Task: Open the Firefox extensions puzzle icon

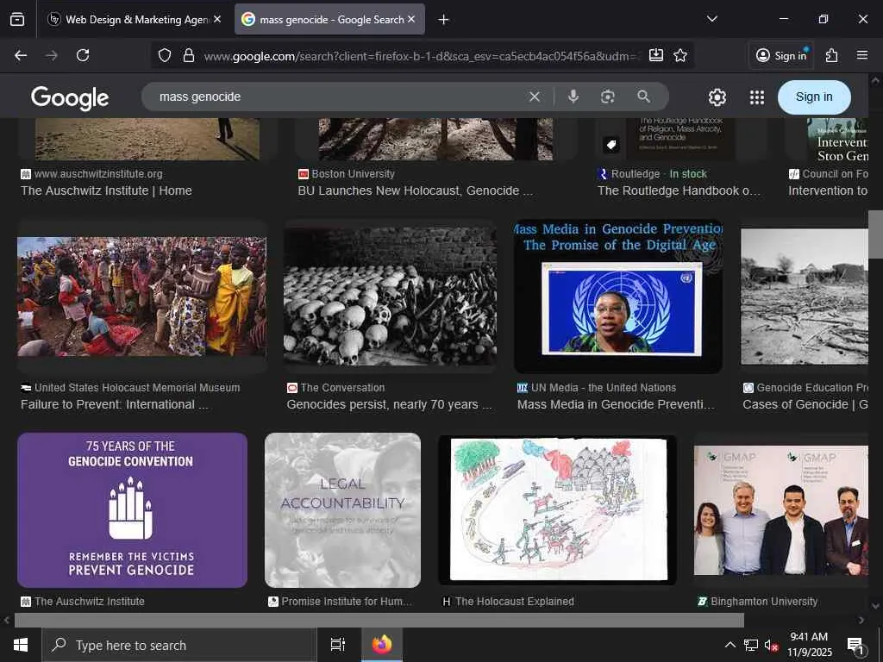Action: [832, 55]
